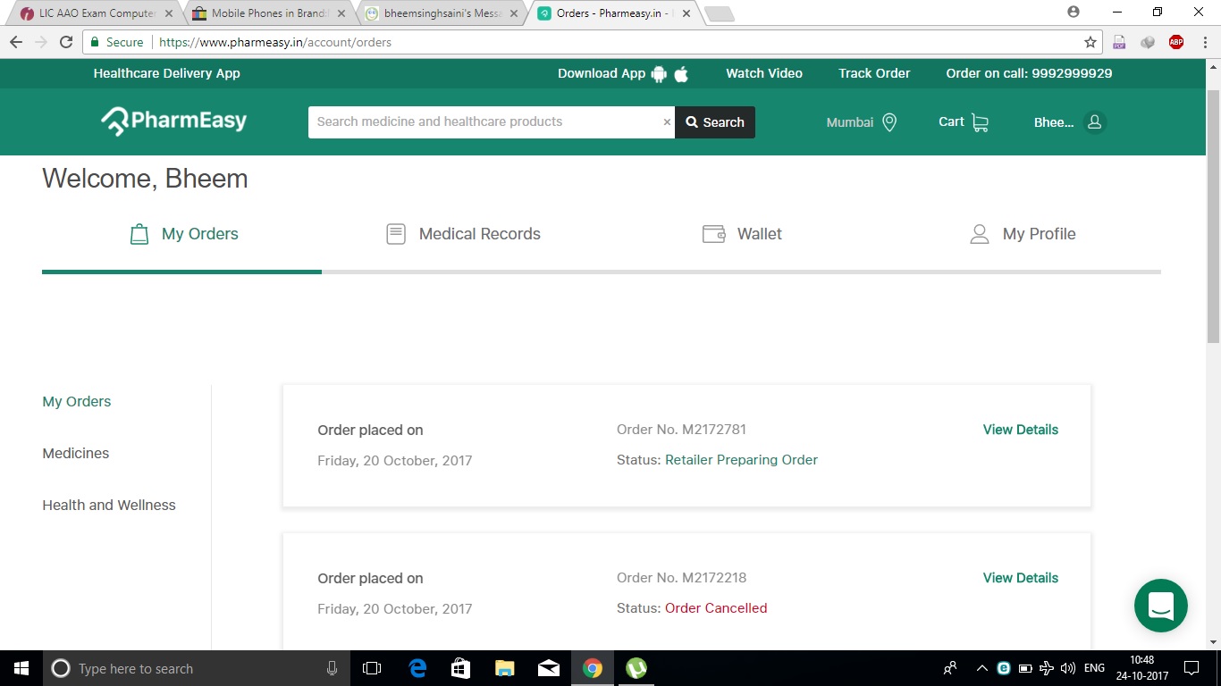The image size is (1221, 686).
Task: Click the user profile avatar icon
Action: tap(1094, 122)
